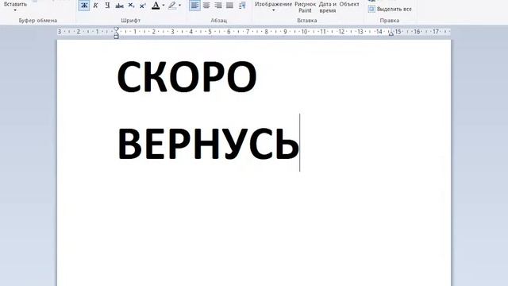Image resolution: width=508 pixels, height=286 pixels.
Task: Click Выделить все to select all
Action: tap(394, 9)
